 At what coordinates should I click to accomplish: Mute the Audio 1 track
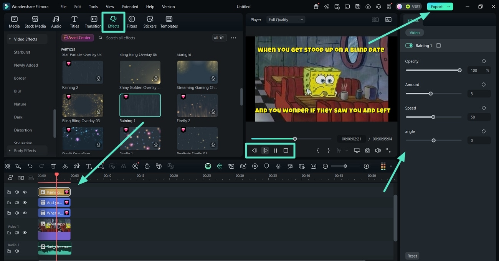[17, 251]
